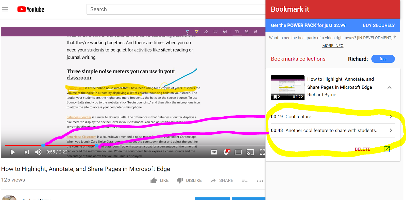
Task: Mute the video volume
Action: tap(38, 152)
